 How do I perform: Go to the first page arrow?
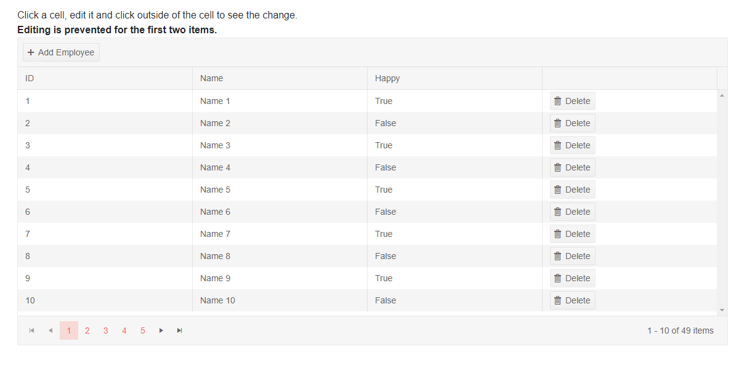click(32, 330)
